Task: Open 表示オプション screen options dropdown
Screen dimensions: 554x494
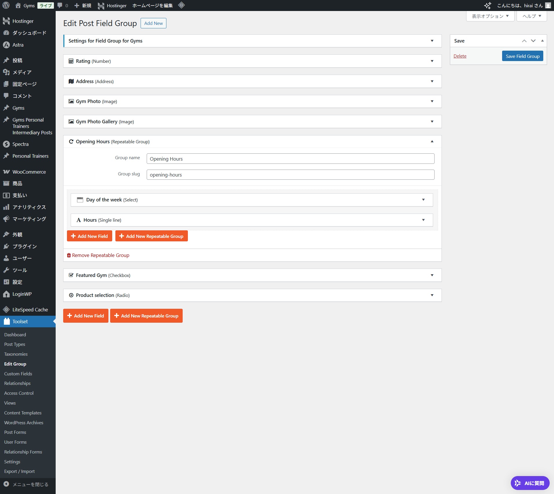Action: pos(490,16)
